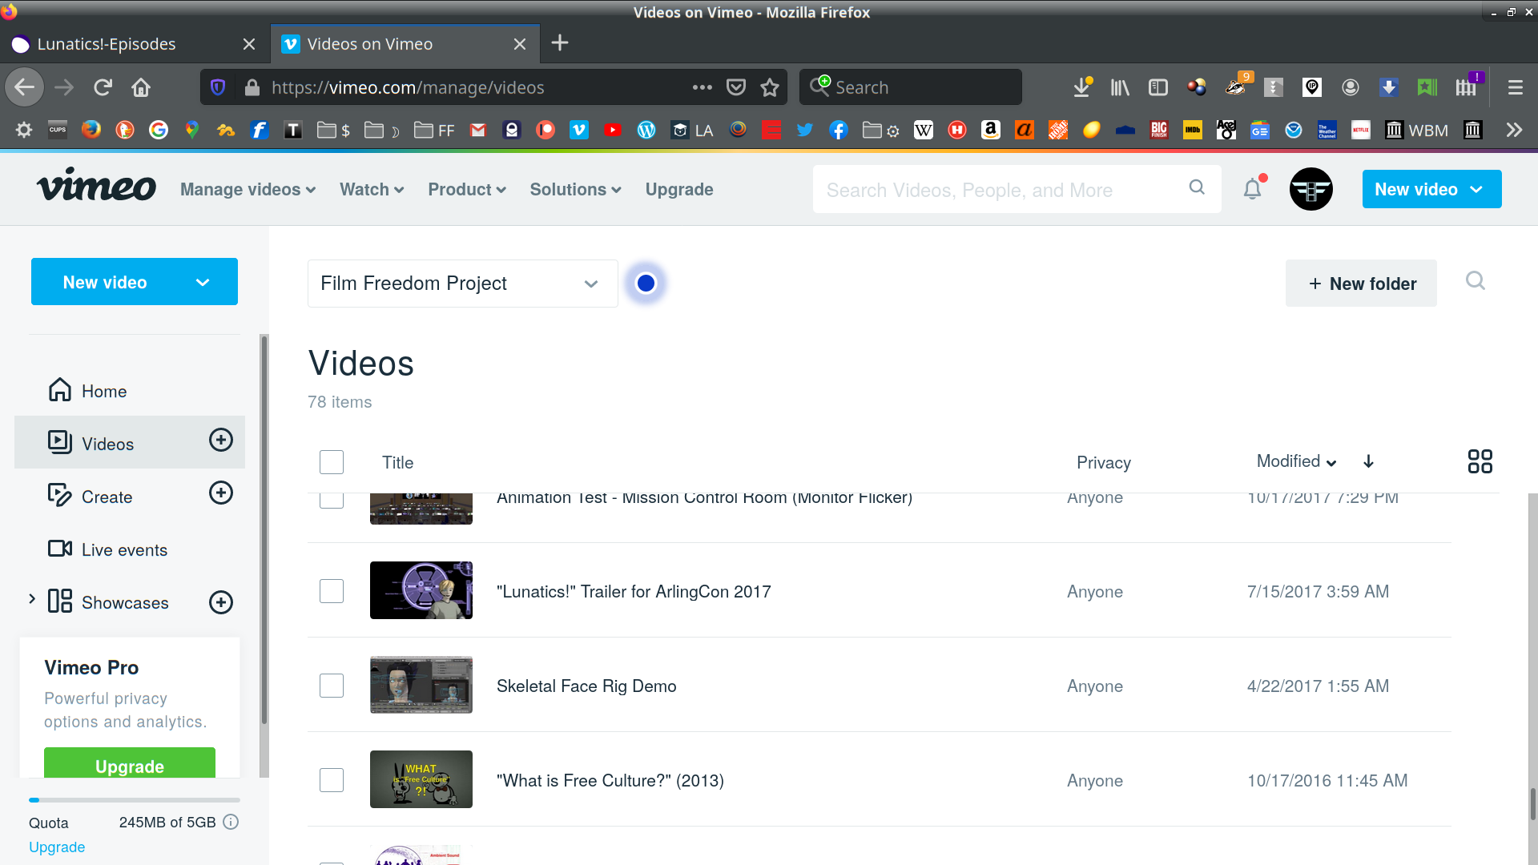
Task: Click the plus icon beside Create
Action: [221, 493]
